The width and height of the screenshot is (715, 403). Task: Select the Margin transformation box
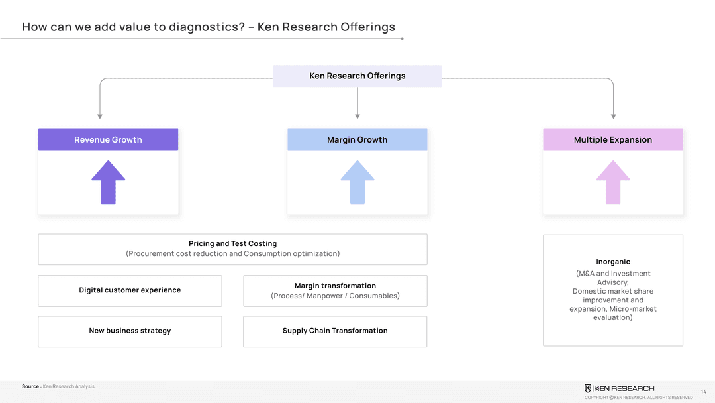(335, 291)
